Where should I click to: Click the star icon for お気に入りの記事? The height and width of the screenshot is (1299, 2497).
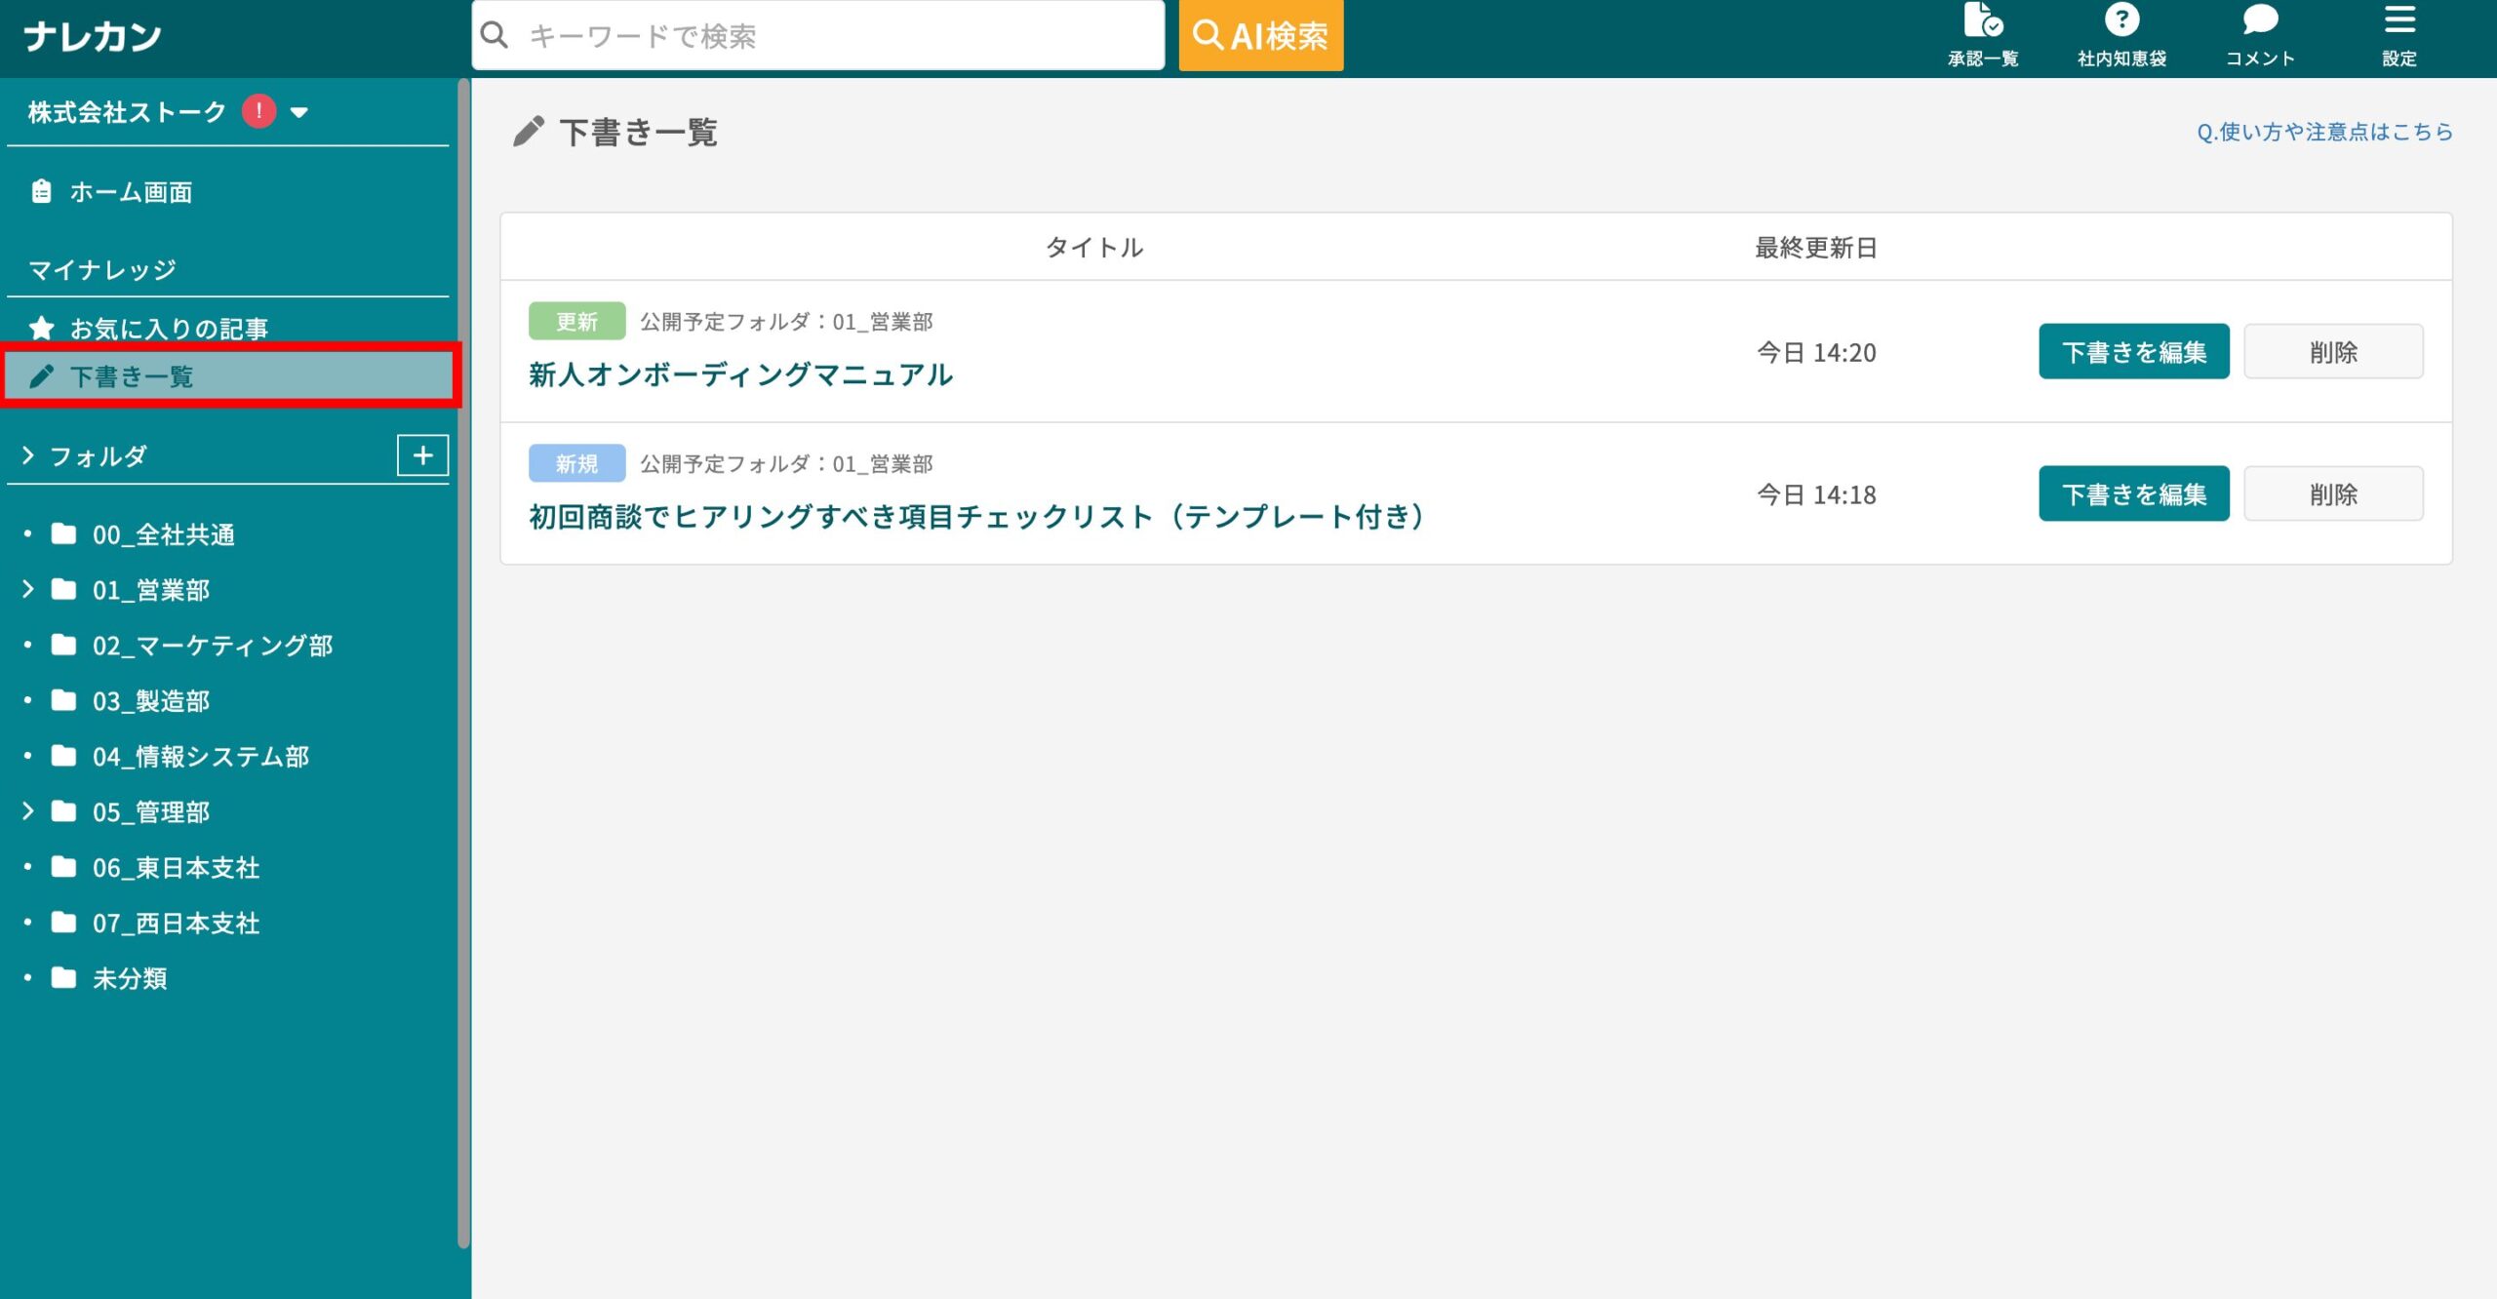[41, 329]
